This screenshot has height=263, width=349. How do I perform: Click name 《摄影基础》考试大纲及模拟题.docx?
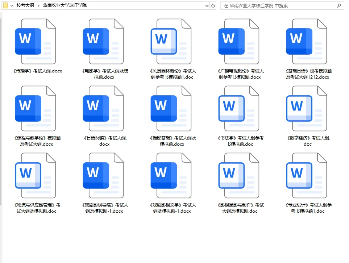point(173,141)
